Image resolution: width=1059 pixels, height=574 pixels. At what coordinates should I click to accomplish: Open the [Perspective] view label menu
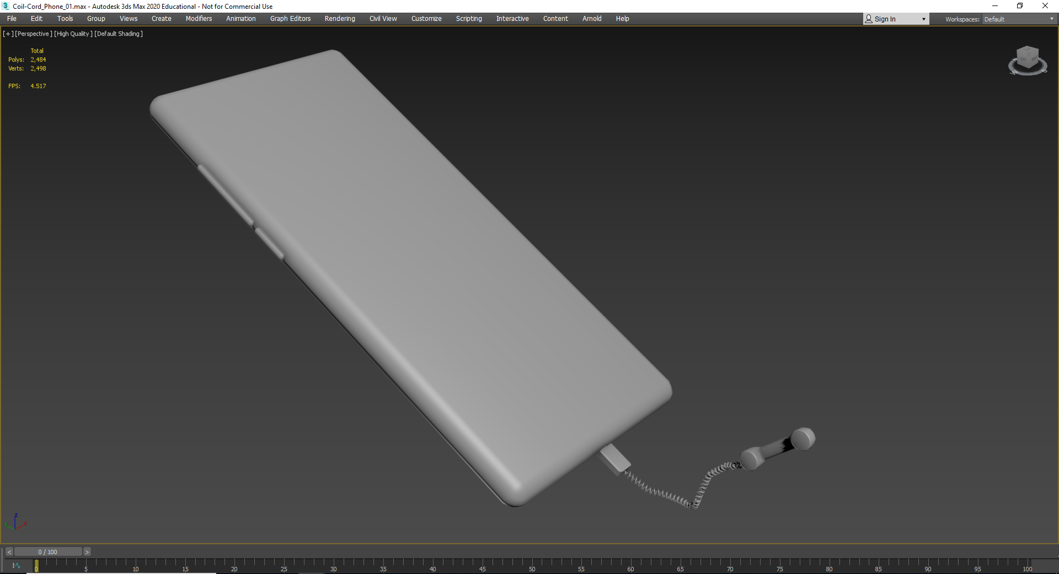pyautogui.click(x=34, y=34)
